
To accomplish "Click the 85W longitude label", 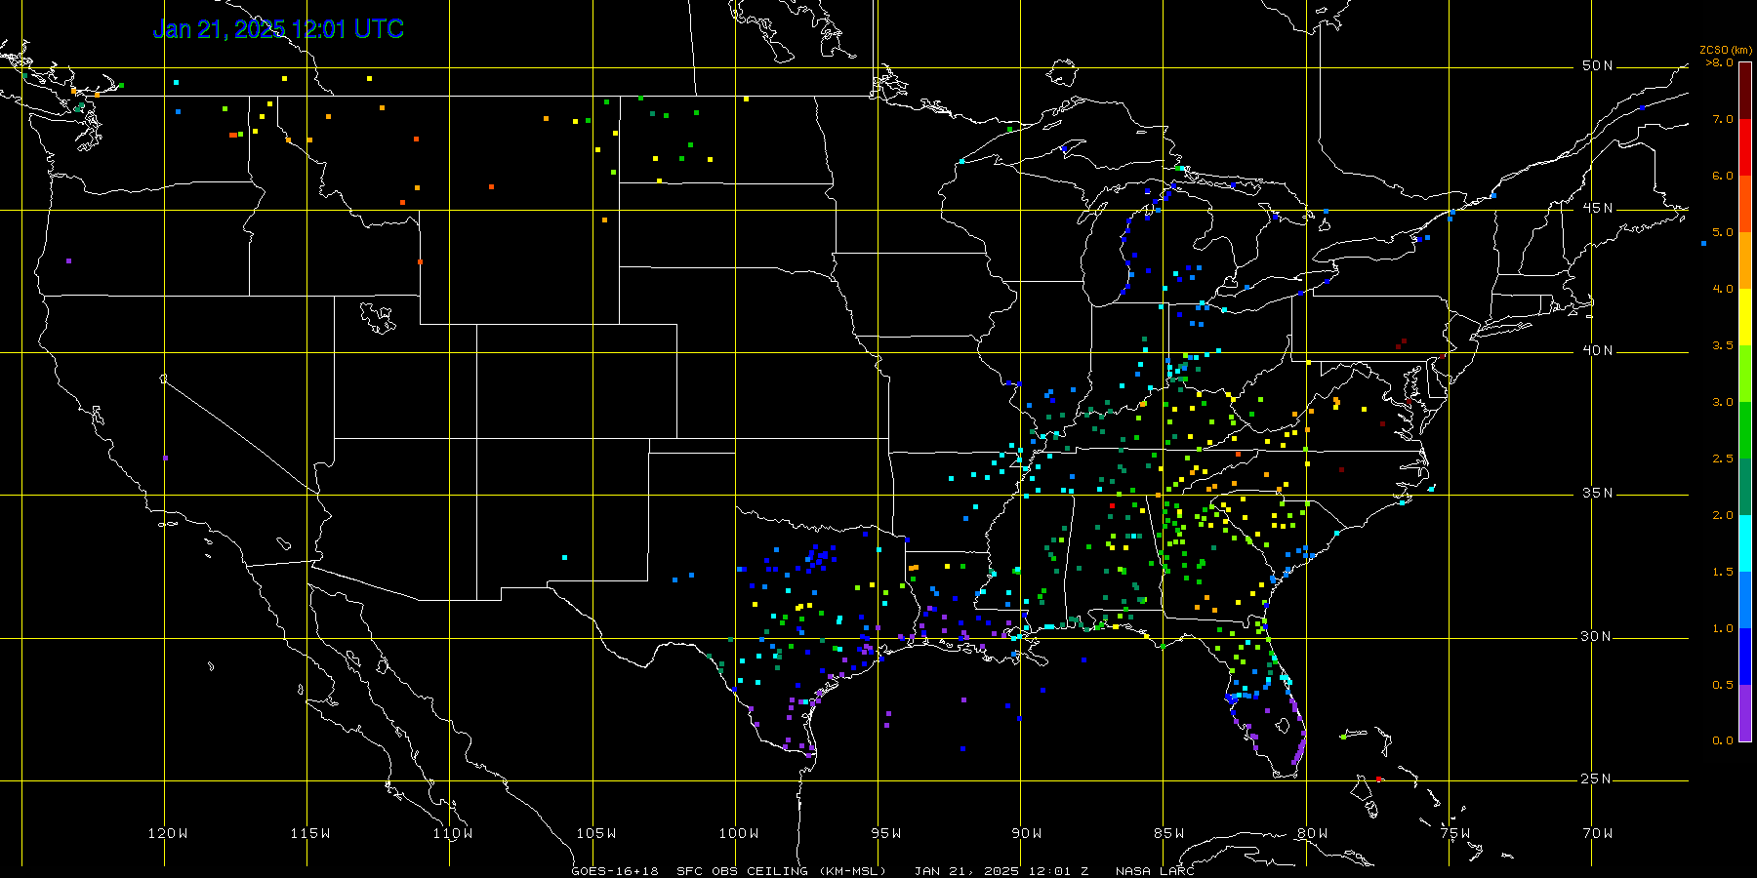I will pos(1169,833).
